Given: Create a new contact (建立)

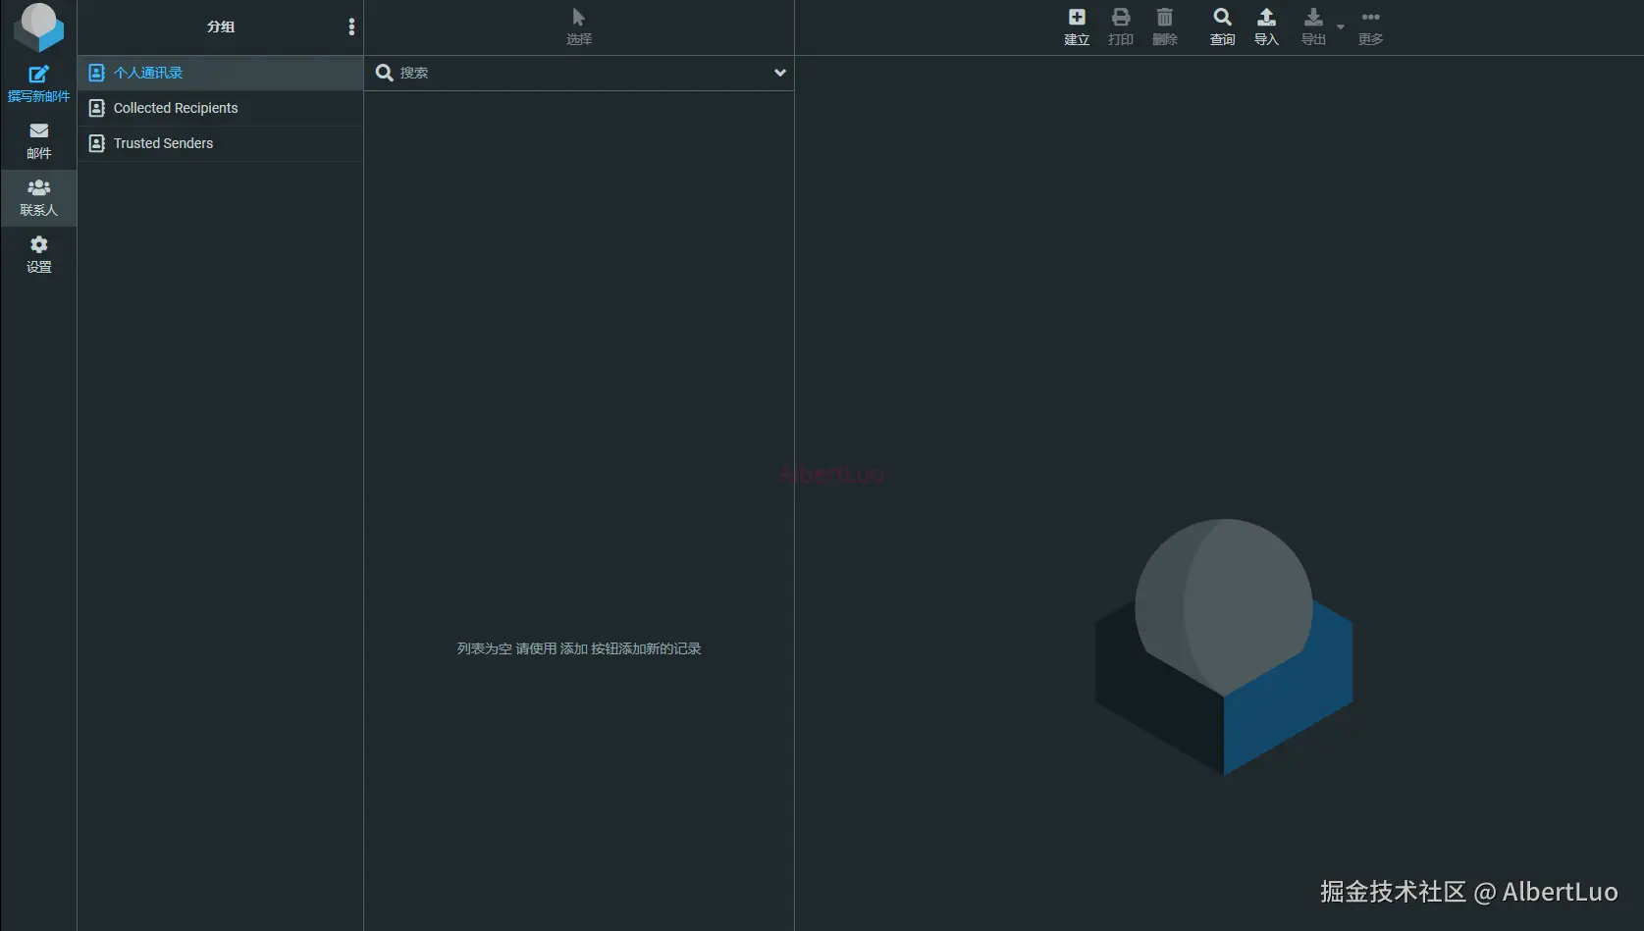Looking at the screenshot, I should click(x=1077, y=27).
